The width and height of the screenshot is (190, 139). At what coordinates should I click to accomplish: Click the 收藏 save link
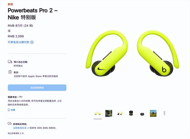13,110
